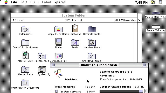166x93 pixels.
Task: Open the View menu
Action: coord(34,2)
